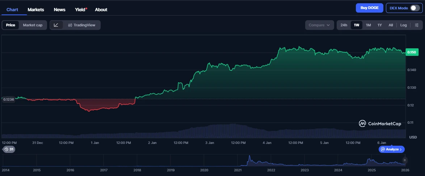
Task: Click the 2021 label on history timeline
Action: tap(238, 170)
